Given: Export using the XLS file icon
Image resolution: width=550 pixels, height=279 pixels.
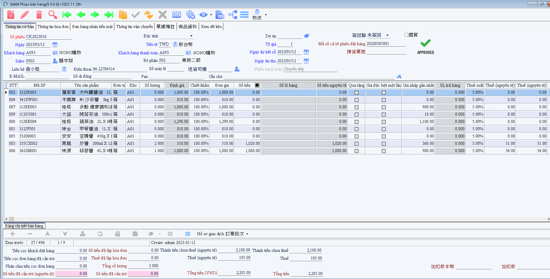Looking at the screenshot, I should (x=220, y=15).
